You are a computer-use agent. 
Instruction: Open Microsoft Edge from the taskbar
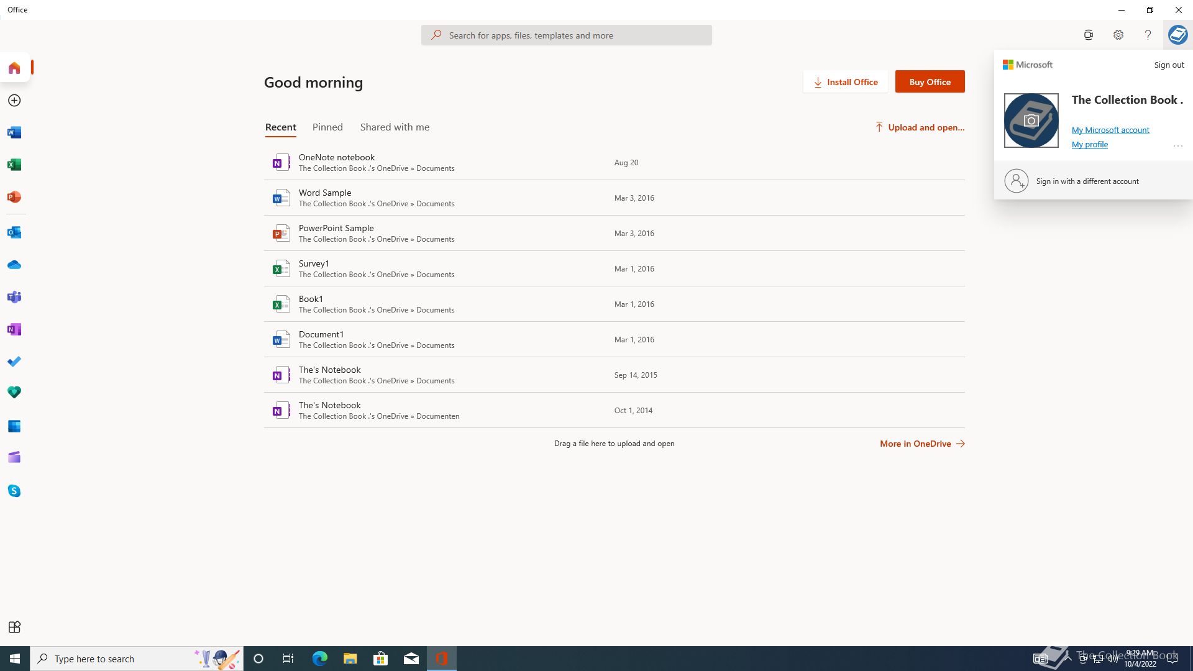pos(319,659)
